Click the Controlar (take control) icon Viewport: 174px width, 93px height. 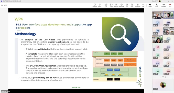[x=94, y=5]
